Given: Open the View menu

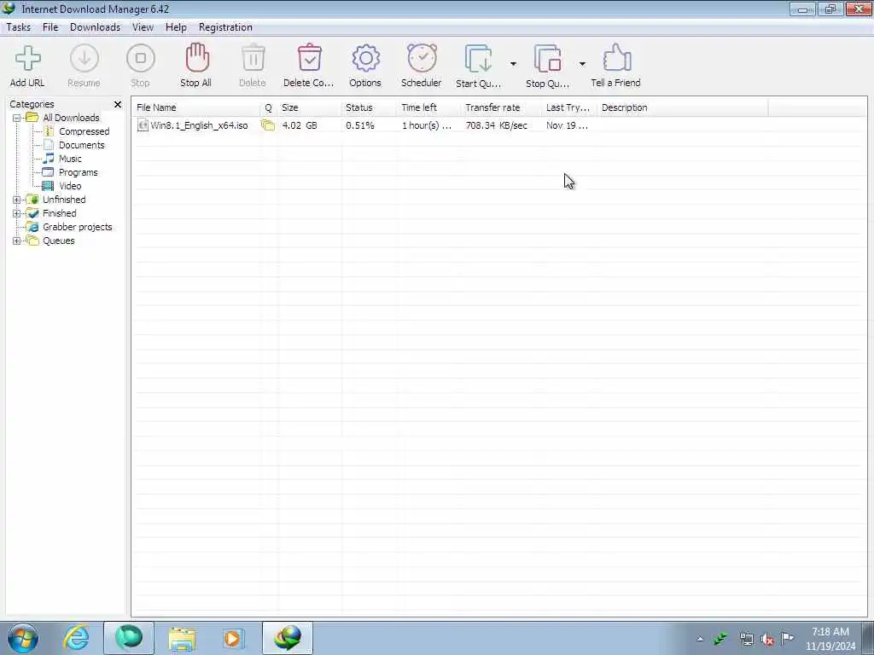Looking at the screenshot, I should pyautogui.click(x=143, y=27).
